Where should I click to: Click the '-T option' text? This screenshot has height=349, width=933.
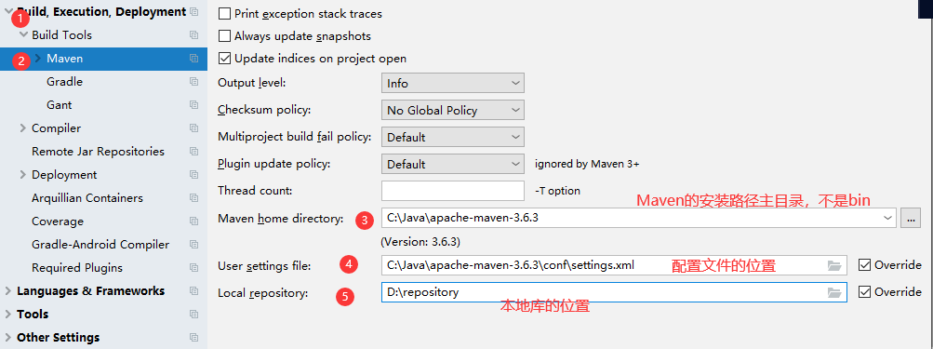(557, 191)
